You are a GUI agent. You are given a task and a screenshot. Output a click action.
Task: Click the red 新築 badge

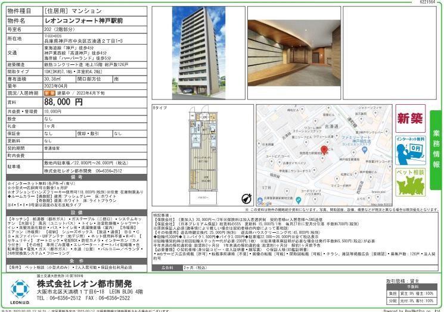[410, 118]
